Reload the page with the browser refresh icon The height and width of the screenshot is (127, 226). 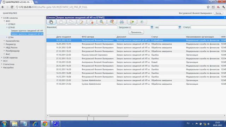12,7
